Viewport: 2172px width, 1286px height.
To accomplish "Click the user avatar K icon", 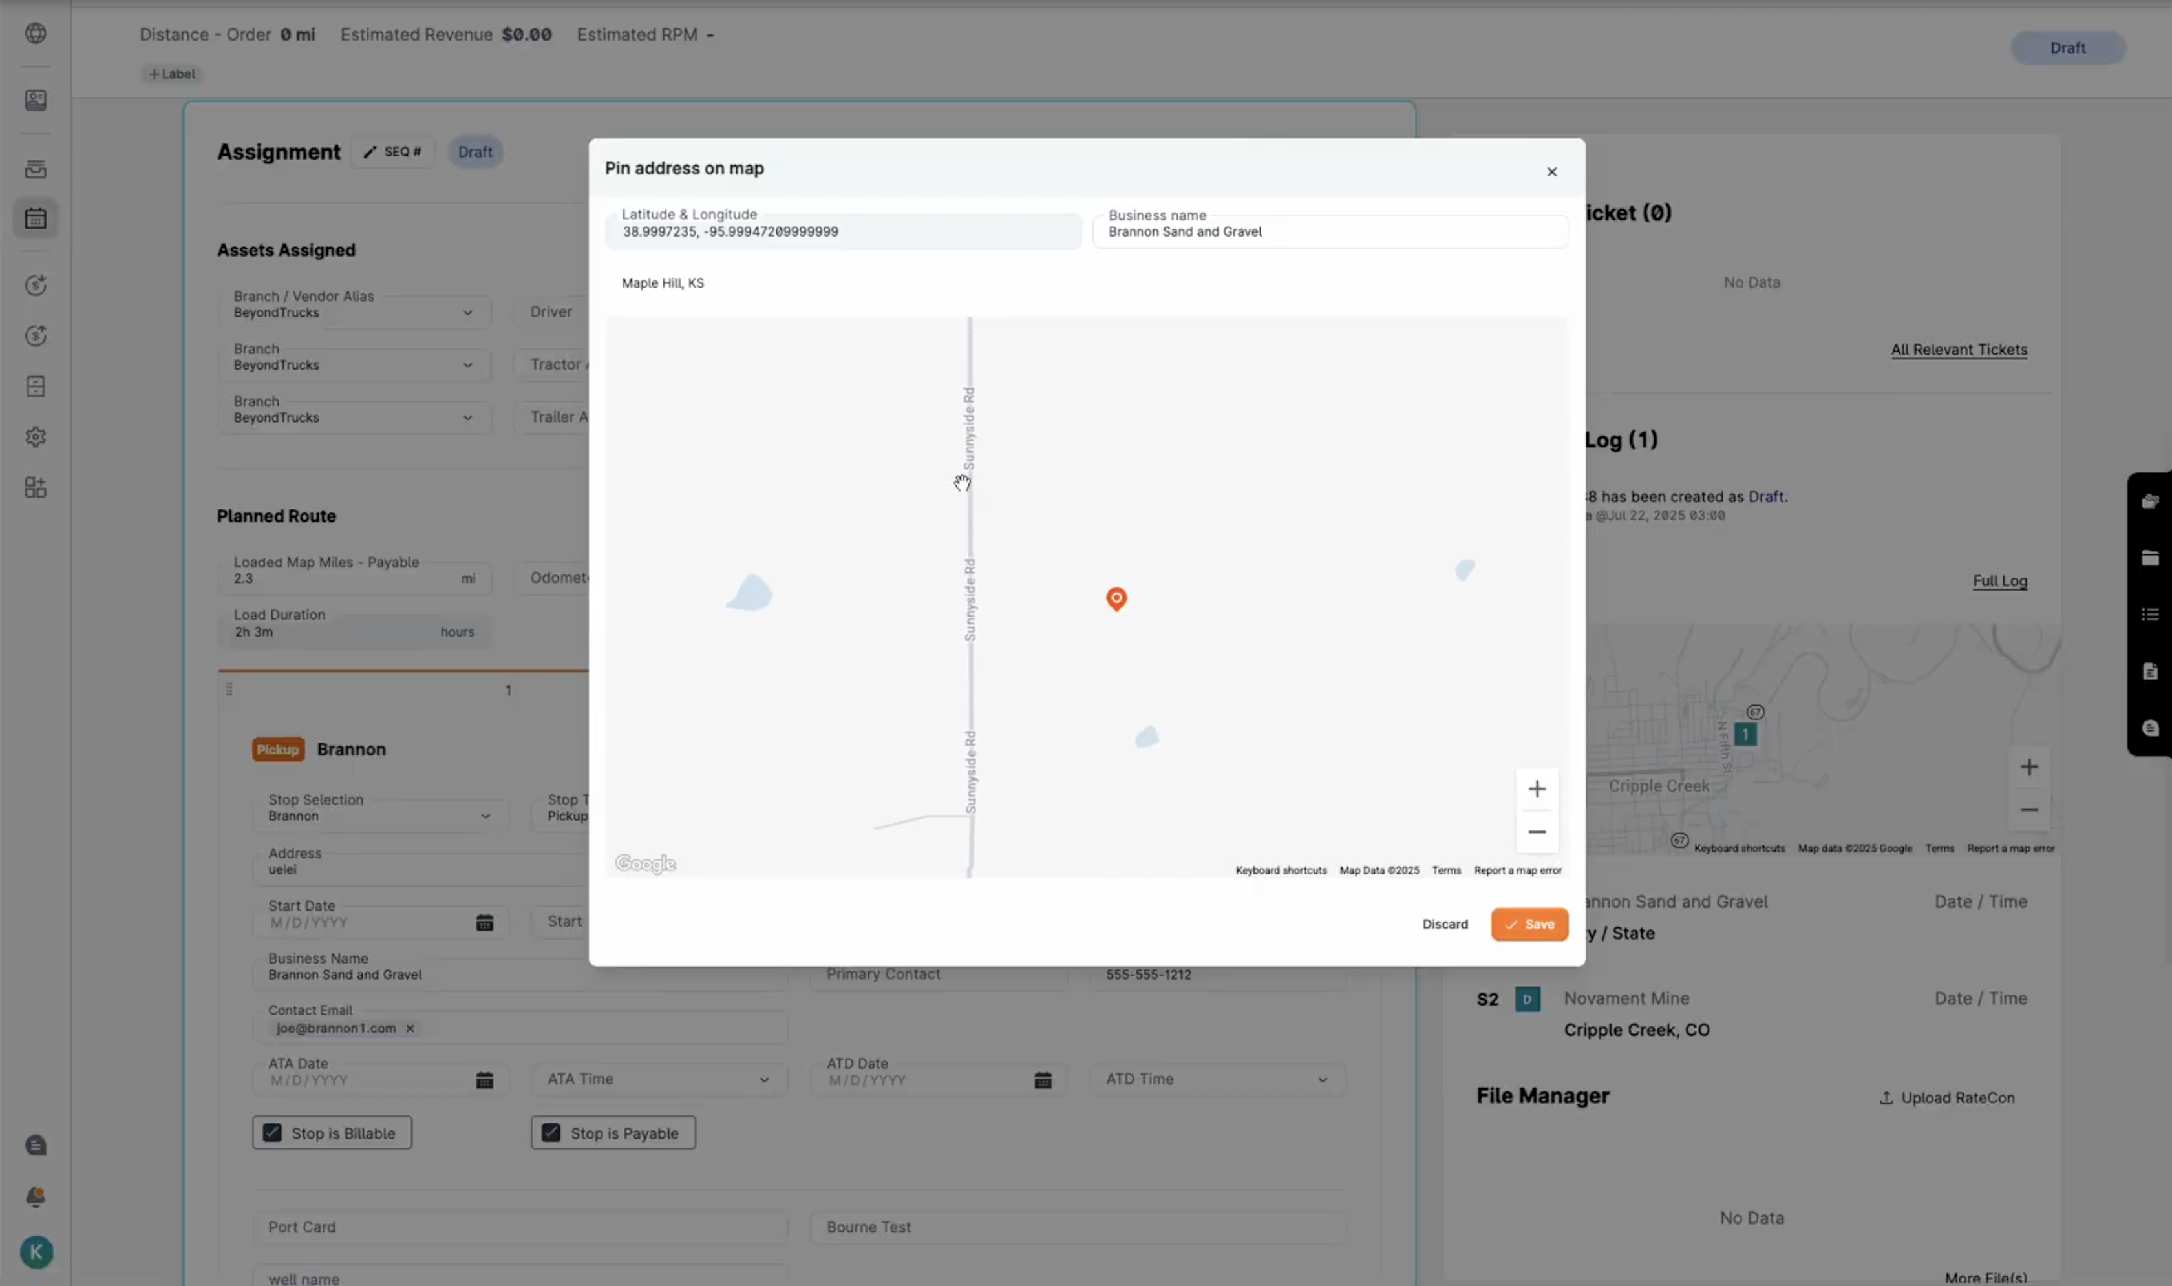I will coord(36,1251).
